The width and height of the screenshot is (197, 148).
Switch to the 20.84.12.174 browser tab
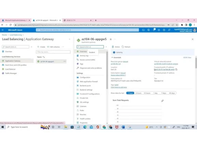coord(71,20)
